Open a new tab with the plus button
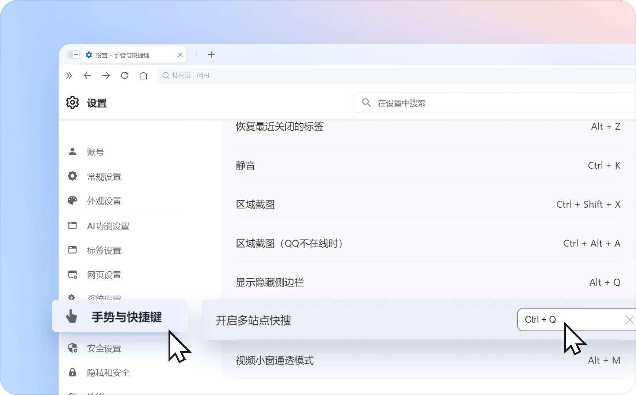 (x=211, y=54)
